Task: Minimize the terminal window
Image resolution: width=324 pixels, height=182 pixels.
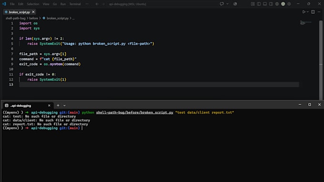Action: coord(300,104)
